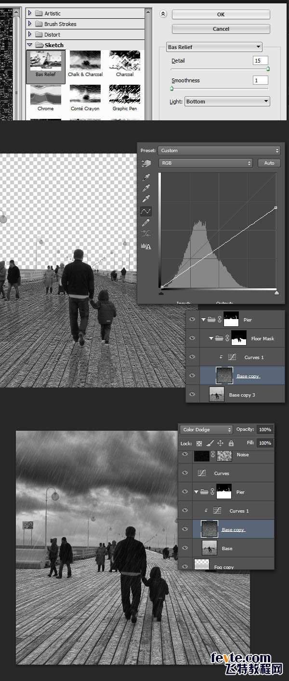Click the Distort folder icon

(x=39, y=34)
